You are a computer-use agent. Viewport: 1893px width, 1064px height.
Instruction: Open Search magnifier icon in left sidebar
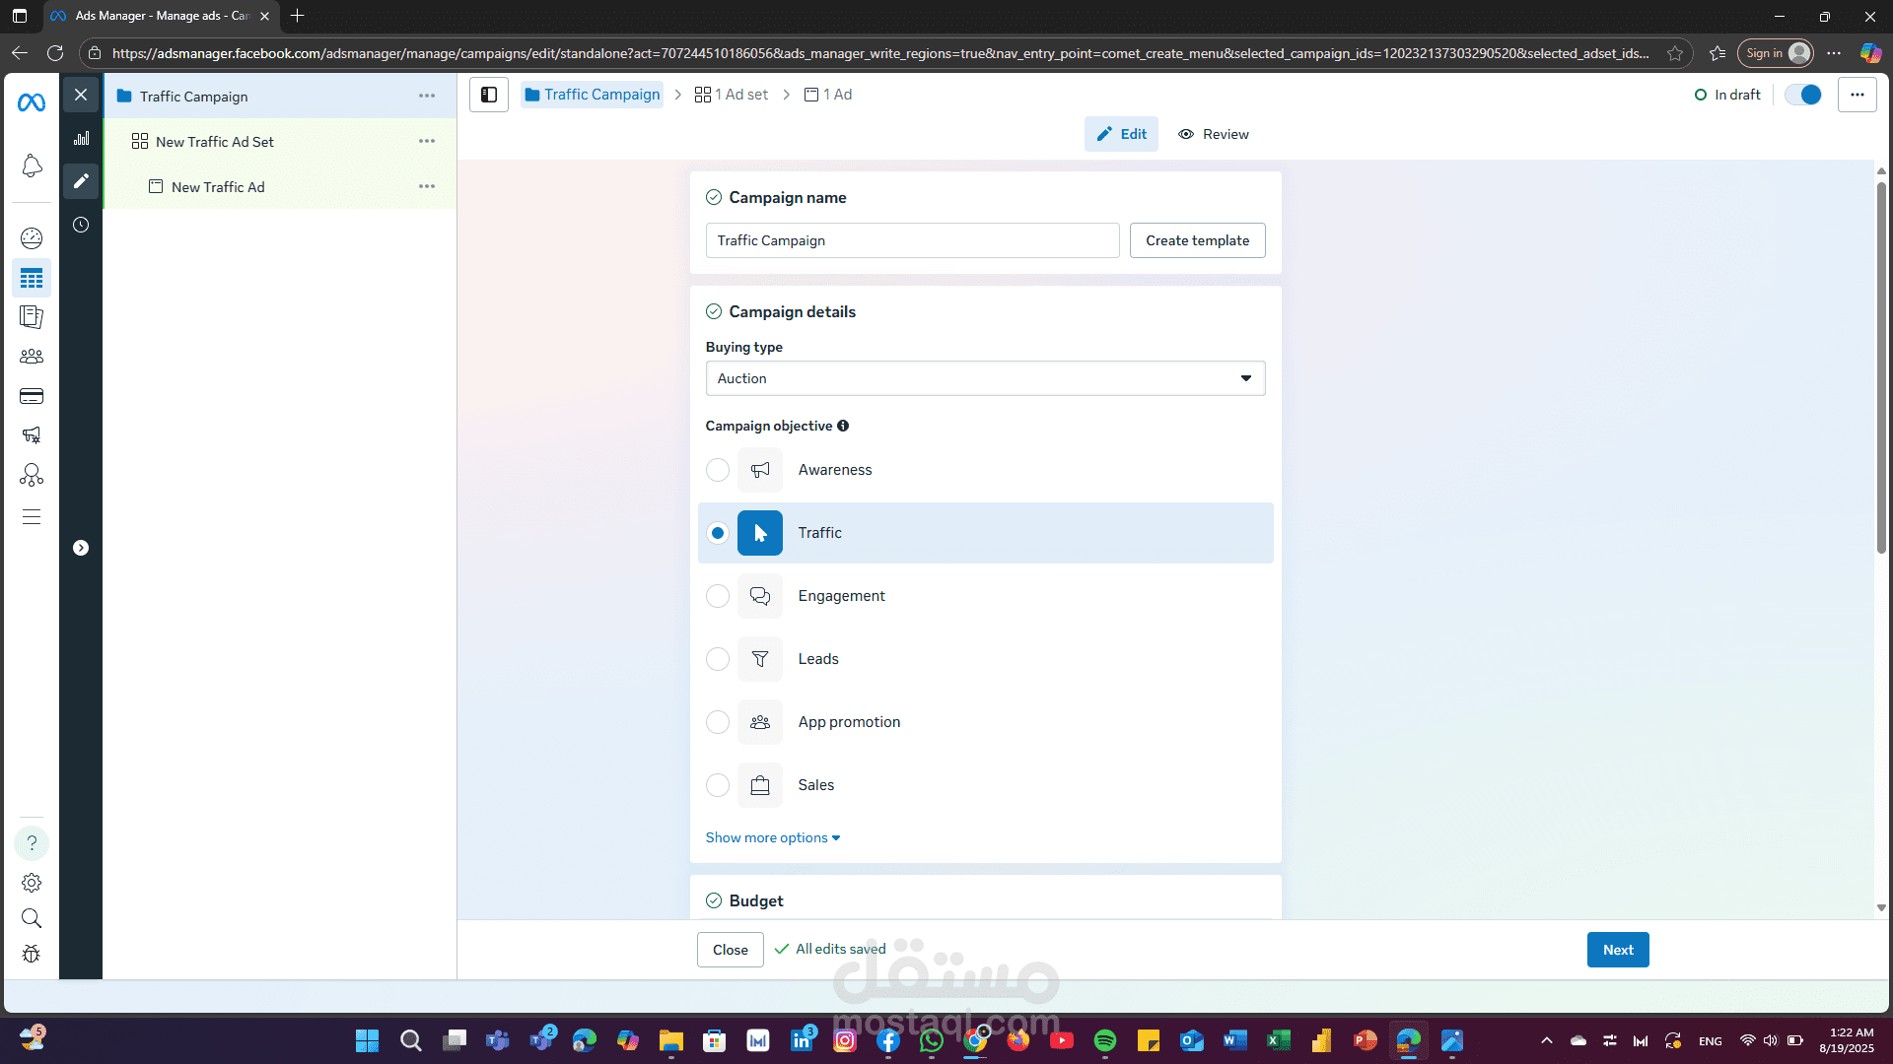coord(32,918)
